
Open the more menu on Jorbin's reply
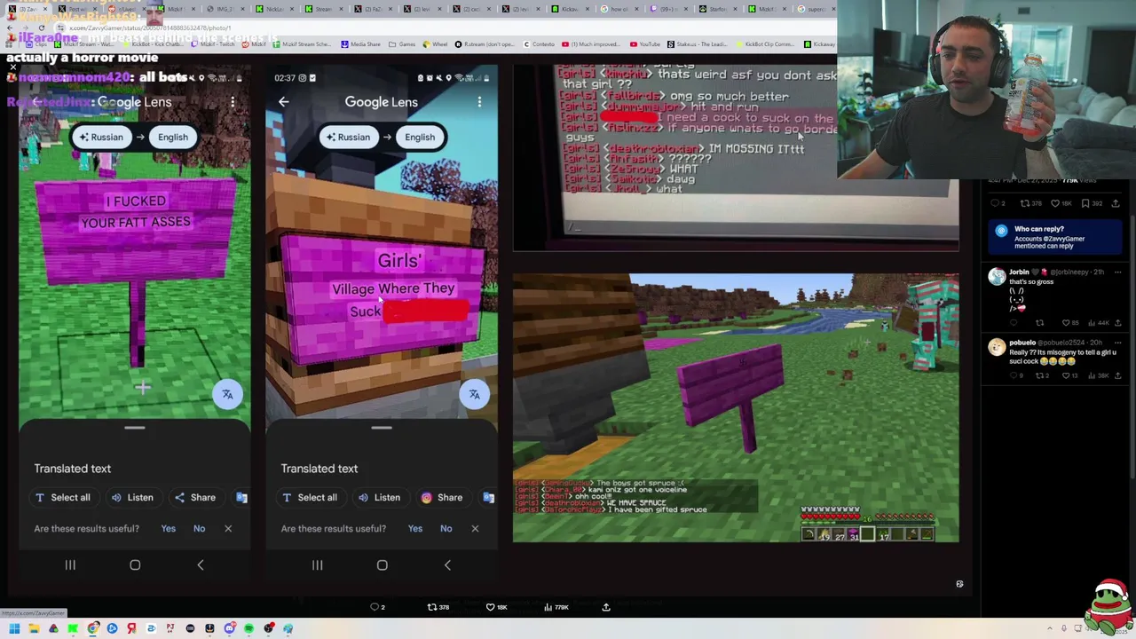click(1117, 272)
